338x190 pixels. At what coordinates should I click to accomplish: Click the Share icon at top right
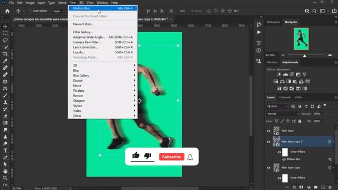(x=334, y=11)
